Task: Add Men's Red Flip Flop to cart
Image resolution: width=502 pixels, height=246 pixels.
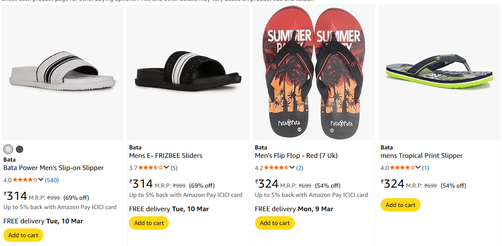Action: 275,223
